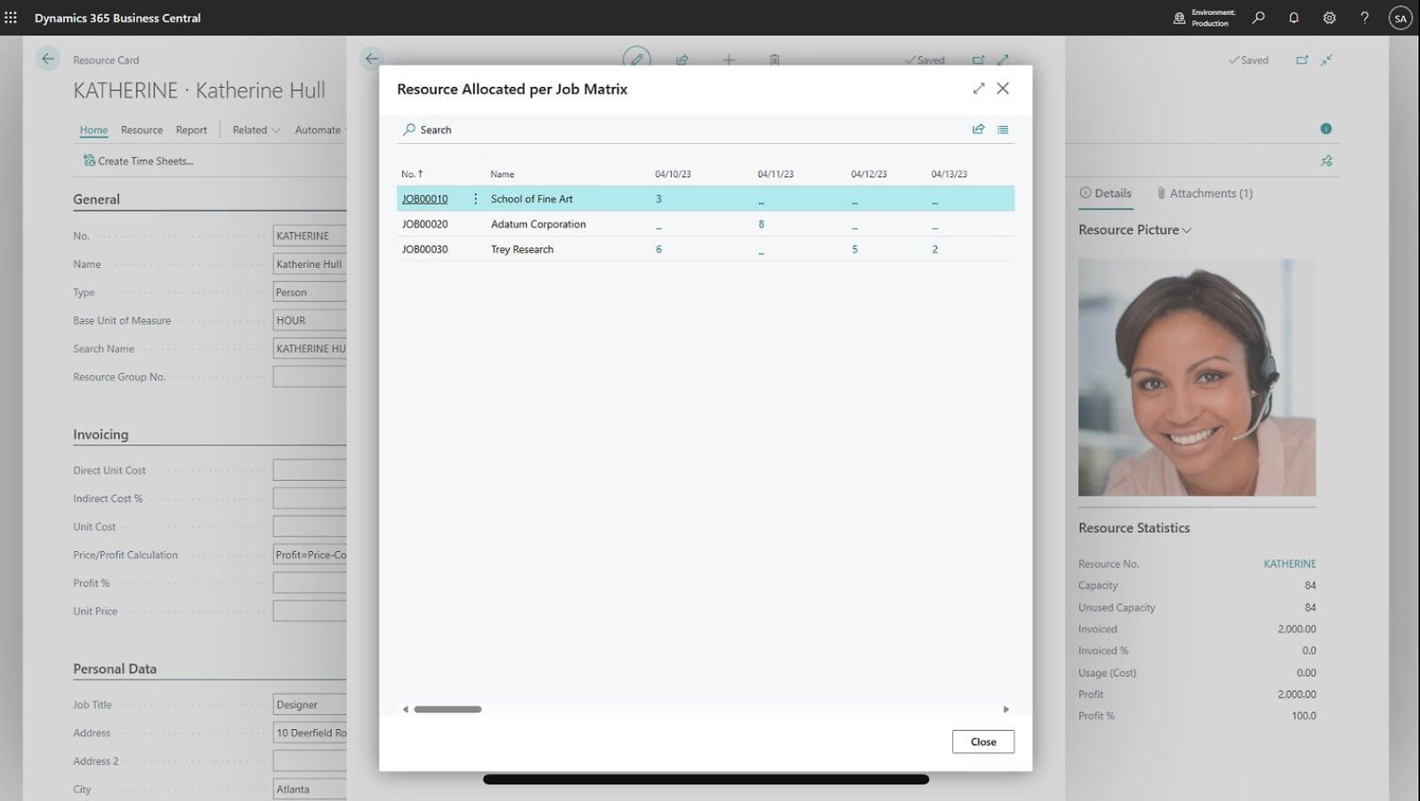1420x801 pixels.
Task: Open SA user account avatar
Action: [x=1400, y=18]
